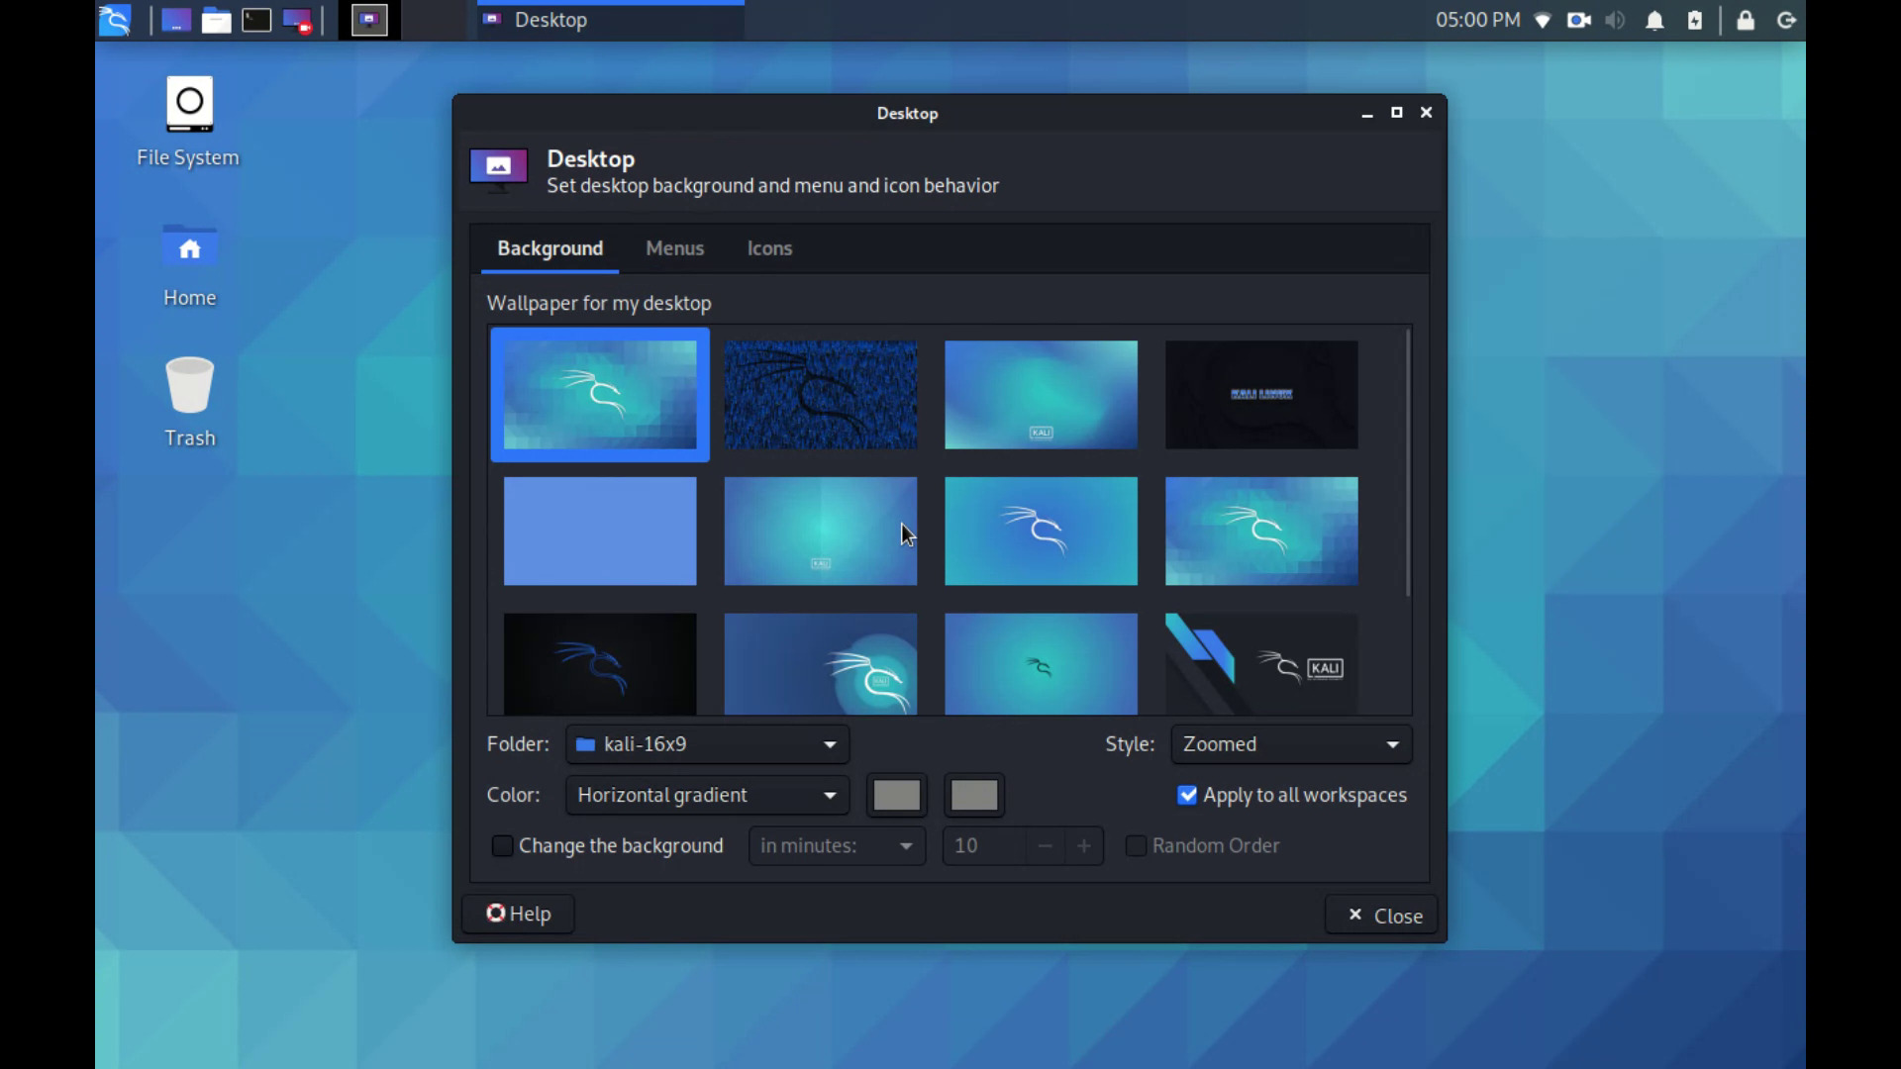1901x1069 pixels.
Task: Launch the terminal emulator from the panel
Action: 256,20
